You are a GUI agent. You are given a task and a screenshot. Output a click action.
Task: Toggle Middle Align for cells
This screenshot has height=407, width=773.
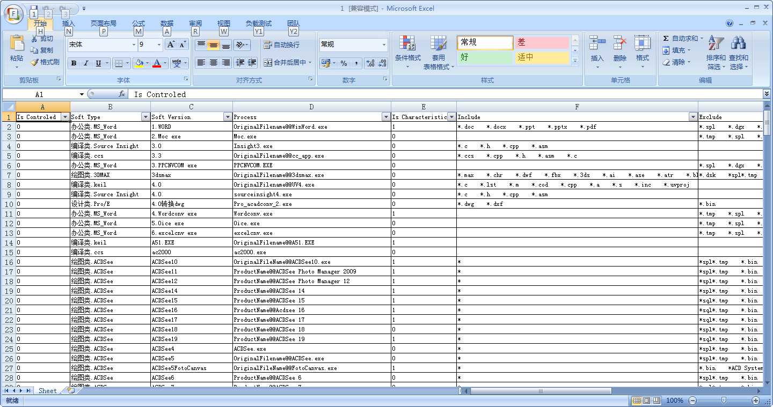(213, 45)
